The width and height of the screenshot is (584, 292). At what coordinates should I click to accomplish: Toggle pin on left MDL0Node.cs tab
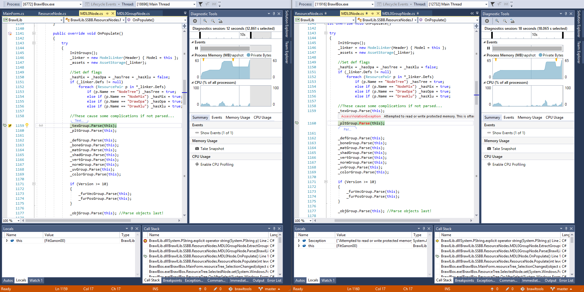click(x=107, y=13)
